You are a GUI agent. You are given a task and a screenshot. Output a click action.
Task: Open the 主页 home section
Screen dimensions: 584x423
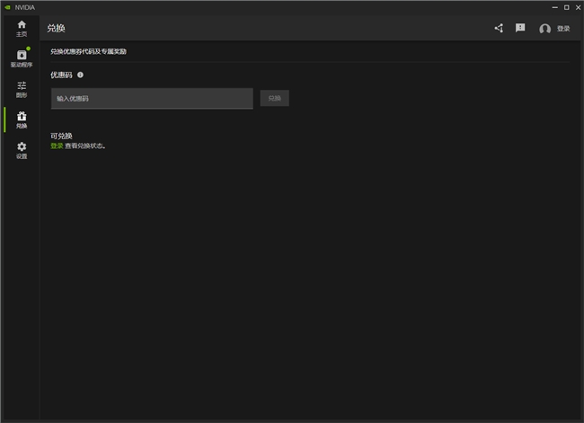tap(22, 29)
